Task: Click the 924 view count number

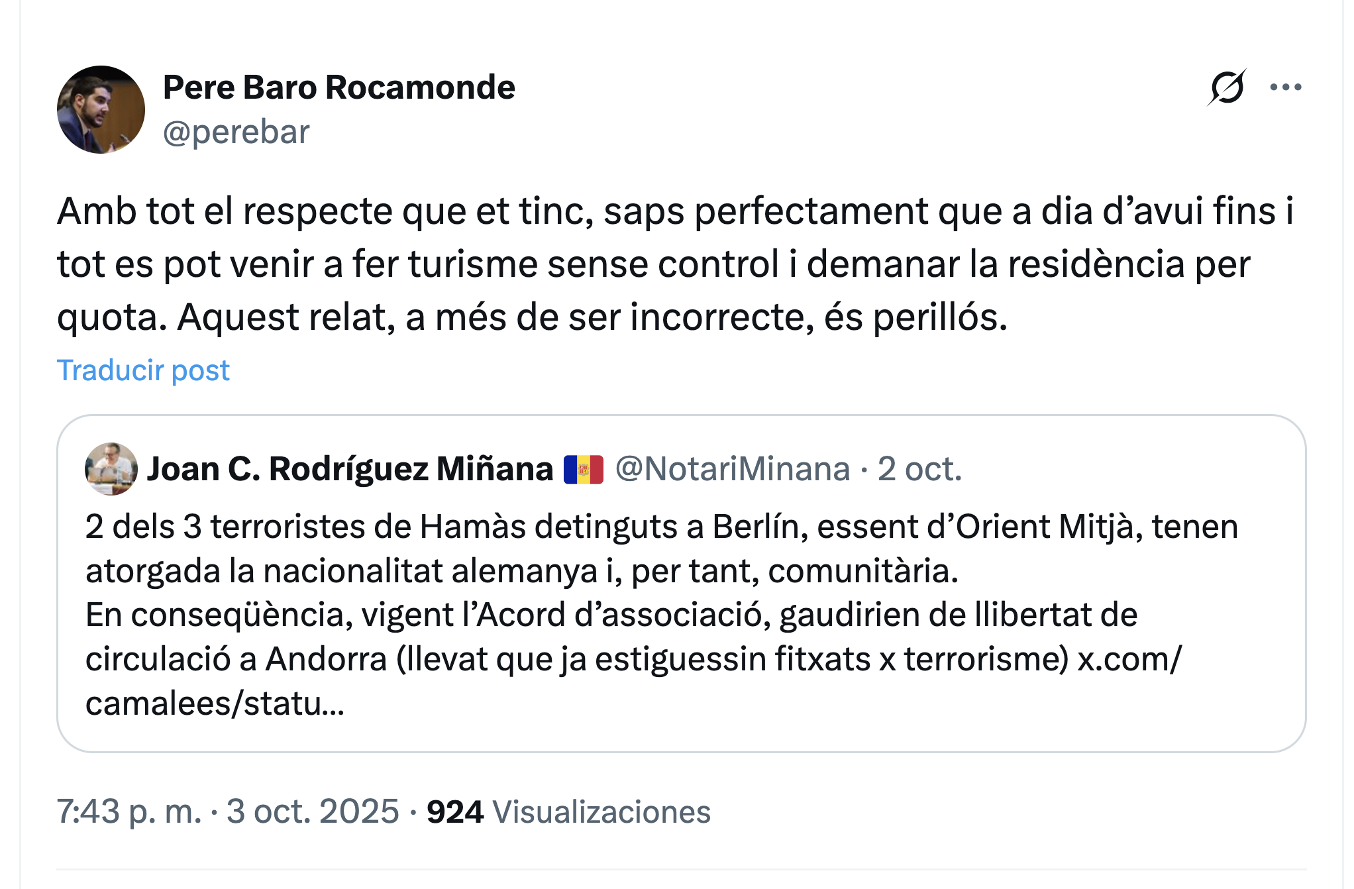Action: (x=455, y=811)
